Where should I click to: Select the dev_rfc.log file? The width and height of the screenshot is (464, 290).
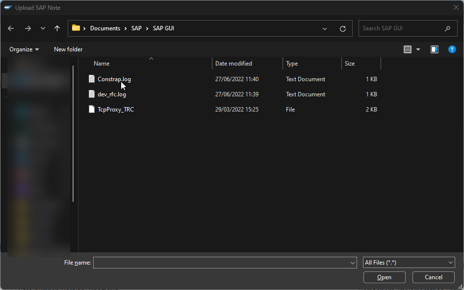[112, 94]
